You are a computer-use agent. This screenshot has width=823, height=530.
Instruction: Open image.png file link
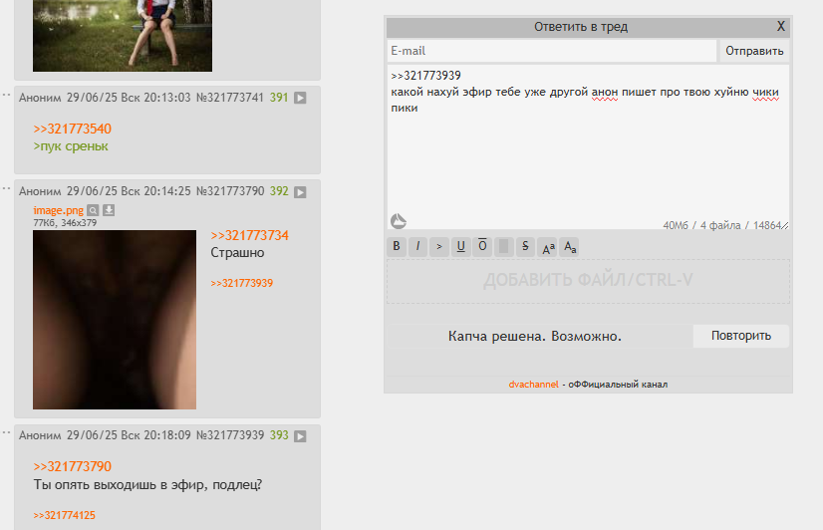coord(58,210)
